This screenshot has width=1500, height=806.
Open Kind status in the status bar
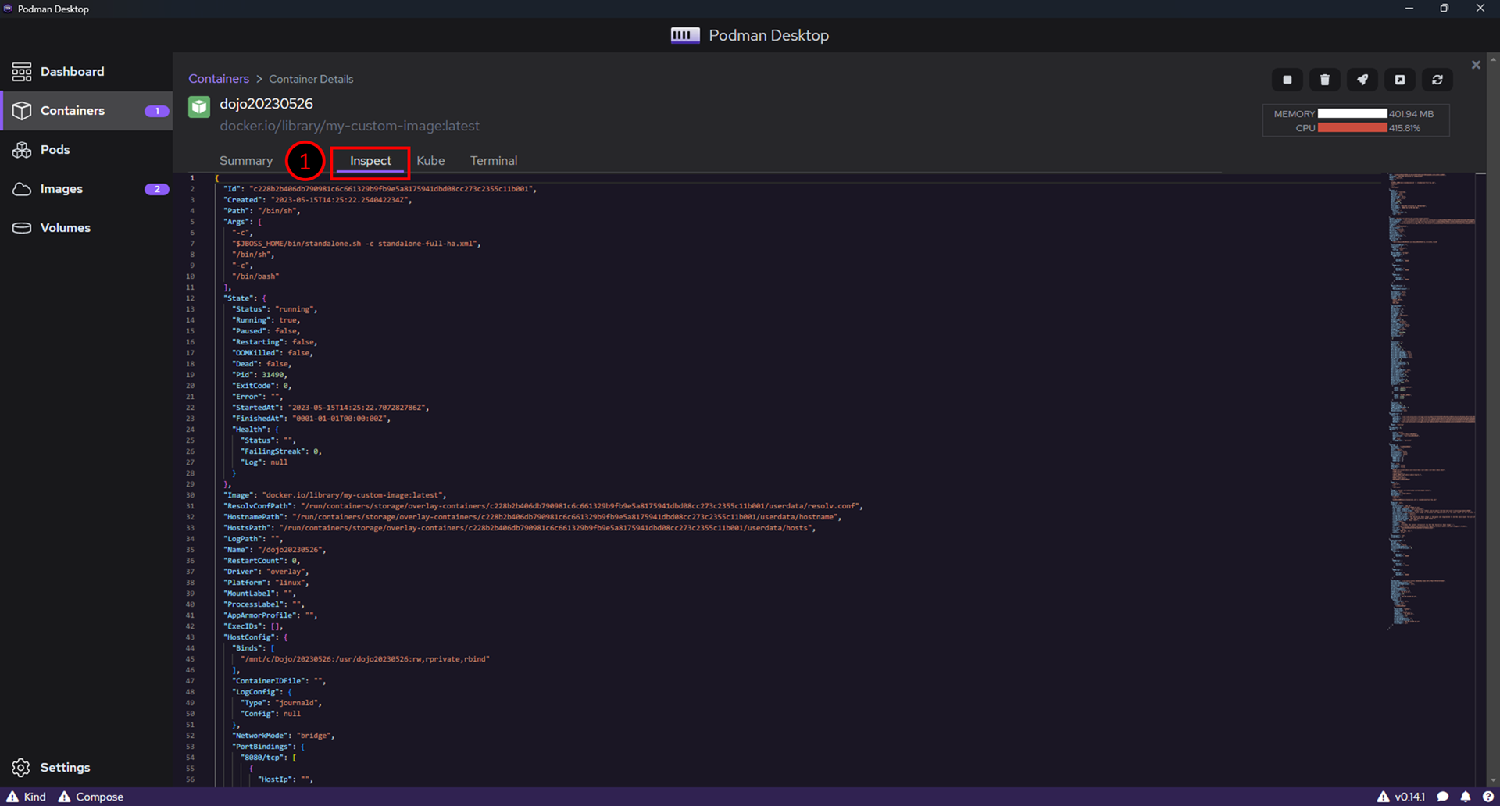click(x=27, y=797)
